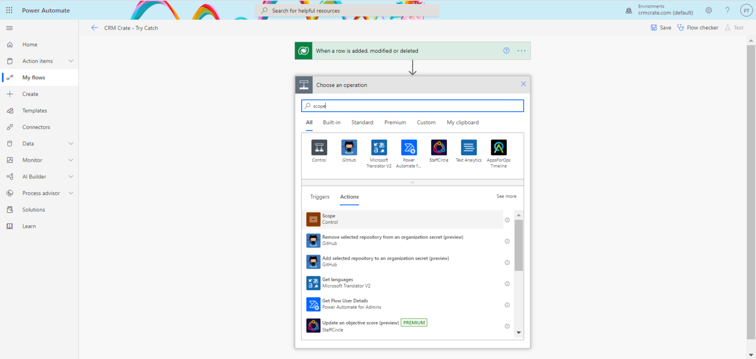Open the app launcher waffle icon
Screen dimensions: 756x359
pos(9,10)
